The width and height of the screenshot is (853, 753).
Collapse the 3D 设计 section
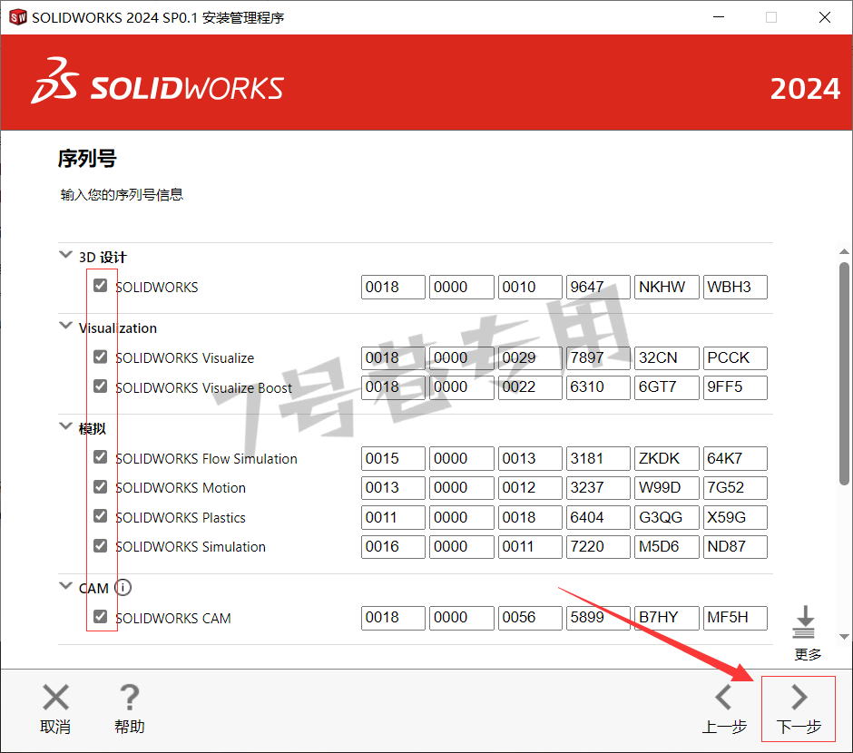(65, 254)
